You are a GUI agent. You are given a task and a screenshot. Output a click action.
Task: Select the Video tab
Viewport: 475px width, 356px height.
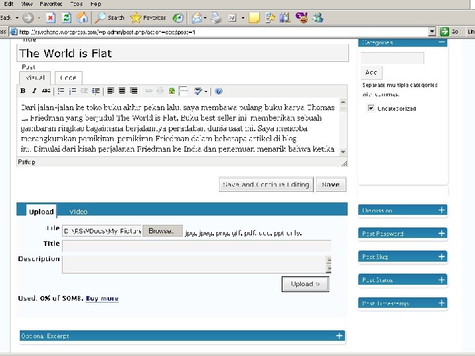(x=79, y=212)
